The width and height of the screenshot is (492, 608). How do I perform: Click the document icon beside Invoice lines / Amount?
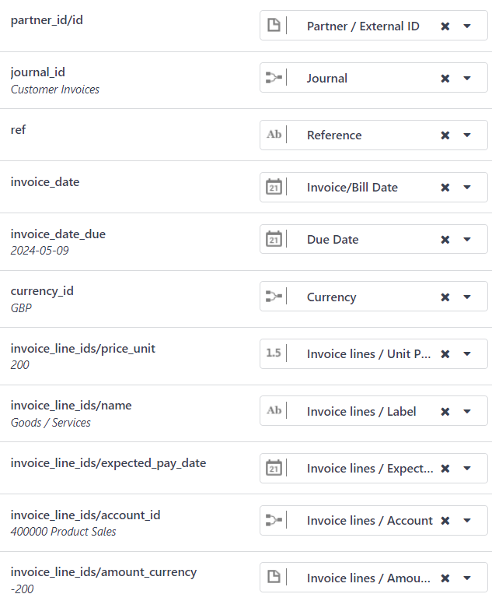tap(274, 577)
